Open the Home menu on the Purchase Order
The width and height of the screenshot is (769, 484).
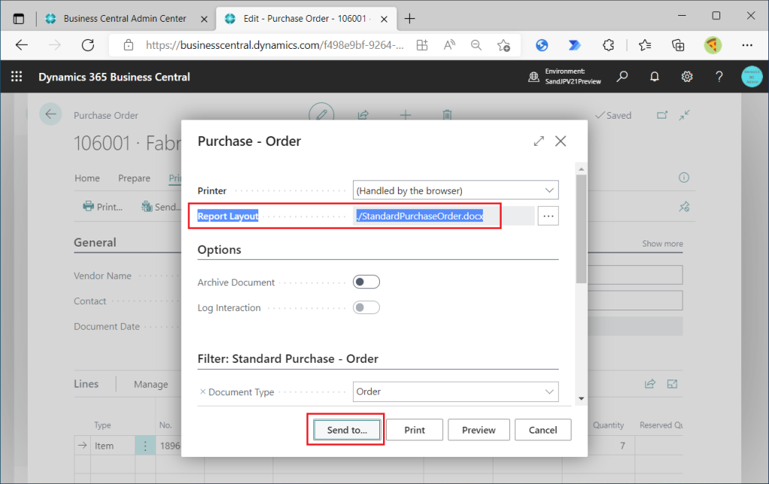tap(87, 178)
